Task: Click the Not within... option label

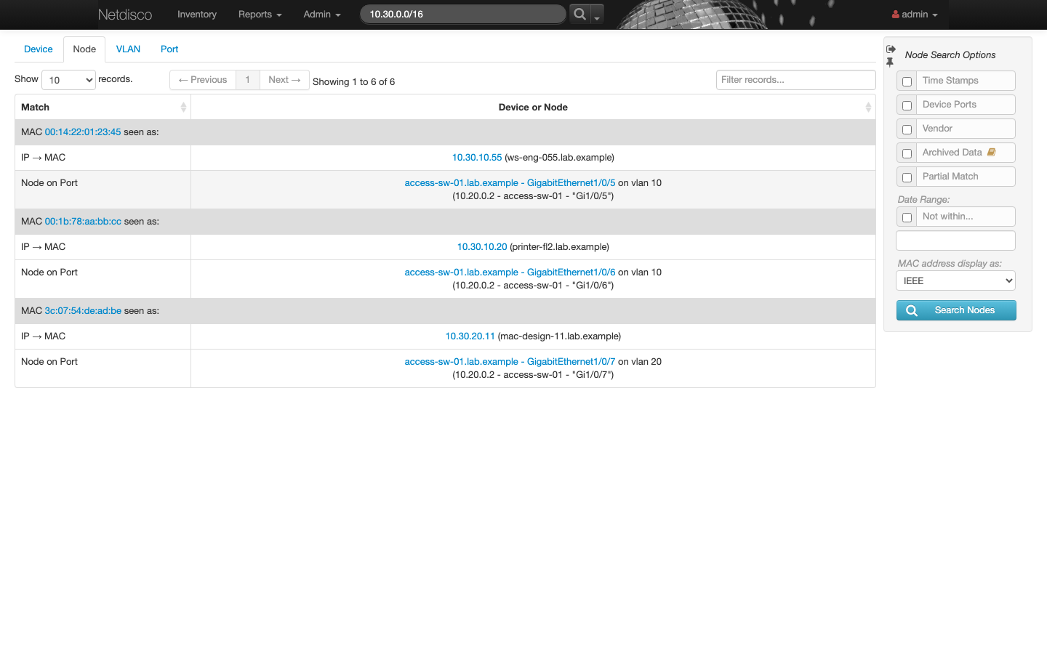Action: tap(948, 217)
